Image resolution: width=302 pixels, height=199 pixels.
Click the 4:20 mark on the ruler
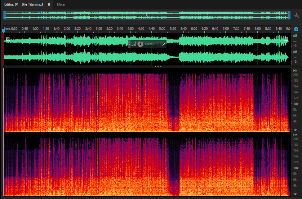tap(141, 29)
